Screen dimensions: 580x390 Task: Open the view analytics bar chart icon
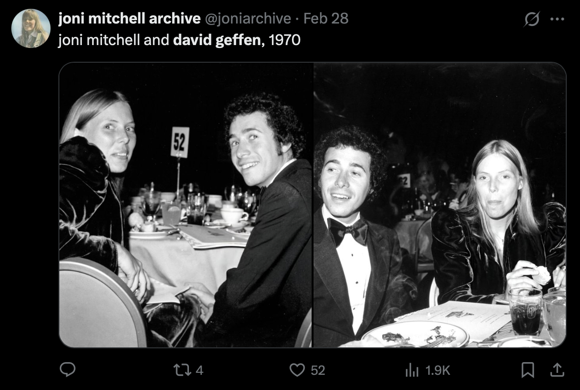coord(411,370)
